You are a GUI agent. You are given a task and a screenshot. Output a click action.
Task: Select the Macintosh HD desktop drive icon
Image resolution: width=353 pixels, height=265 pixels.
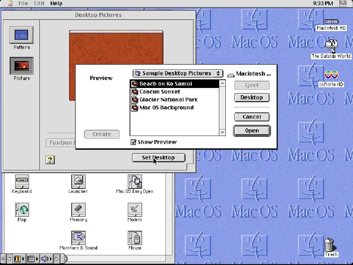pyautogui.click(x=331, y=22)
